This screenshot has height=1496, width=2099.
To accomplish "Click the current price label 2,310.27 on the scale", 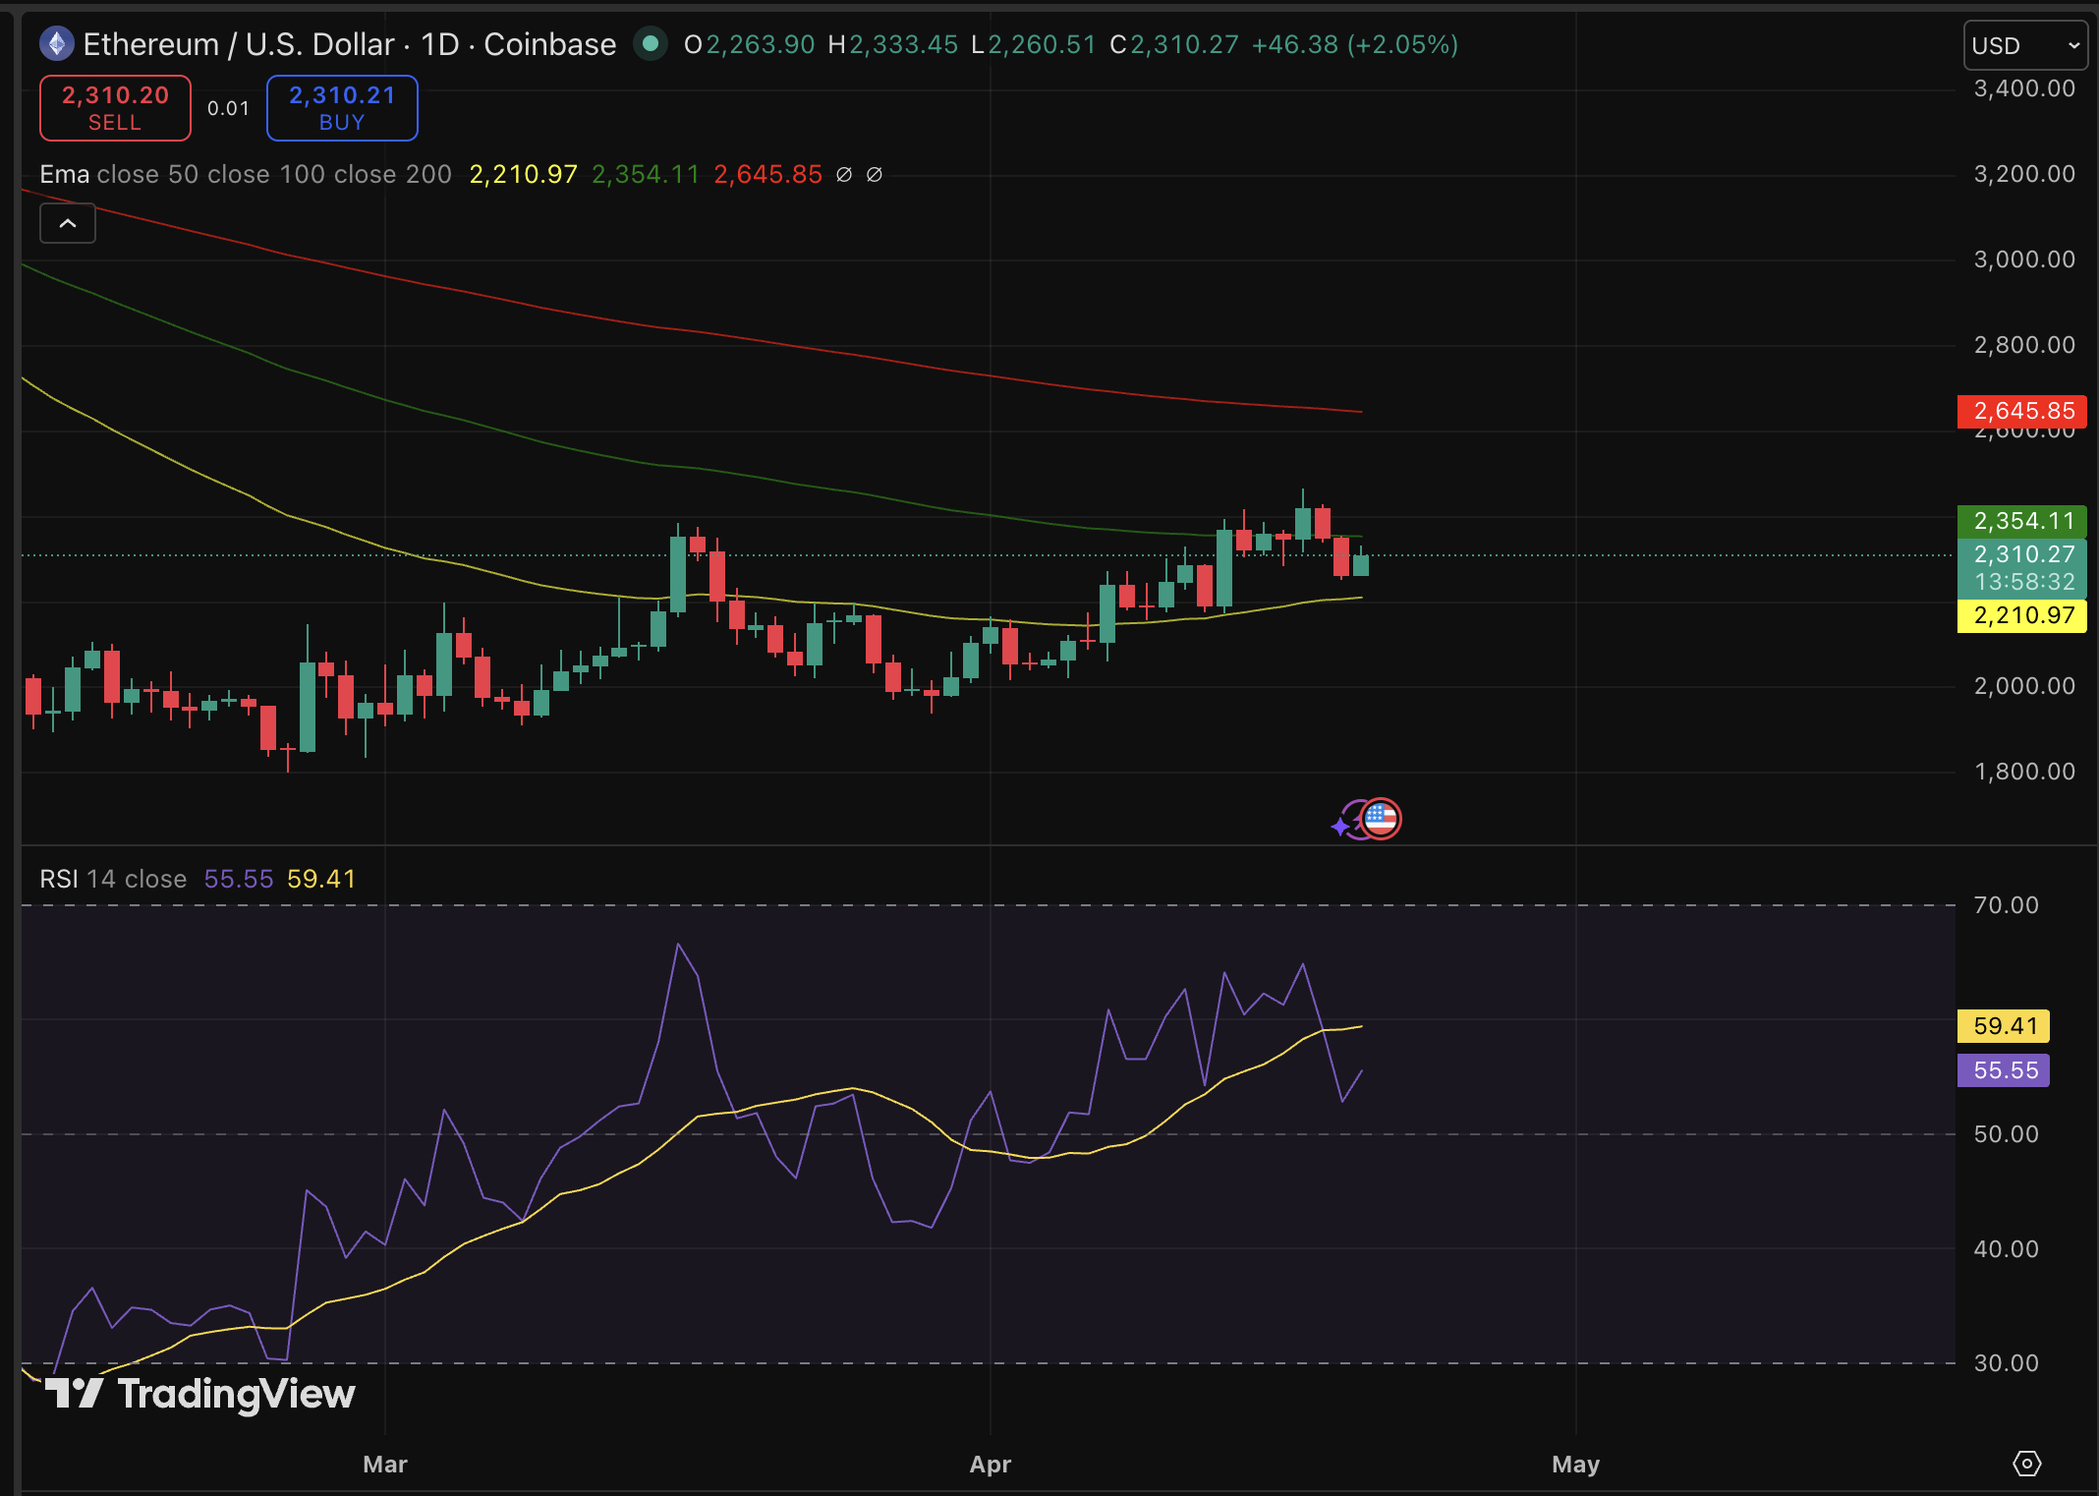I will click(x=2022, y=554).
